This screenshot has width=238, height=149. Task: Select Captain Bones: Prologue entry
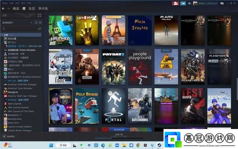(x=20, y=130)
